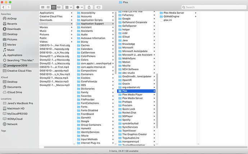Open the ColorPickers folder
Screen dimensions: 248x154
(88, 56)
